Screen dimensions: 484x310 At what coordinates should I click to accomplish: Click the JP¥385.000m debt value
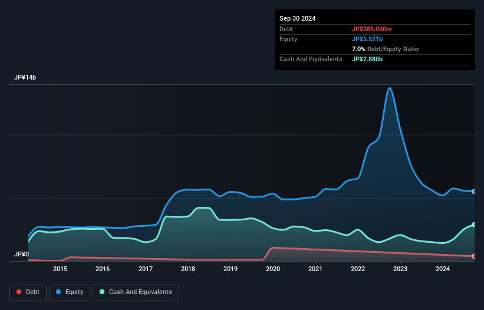pyautogui.click(x=371, y=29)
